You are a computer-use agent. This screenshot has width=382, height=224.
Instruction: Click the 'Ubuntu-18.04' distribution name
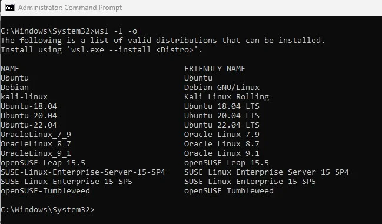(x=29, y=106)
